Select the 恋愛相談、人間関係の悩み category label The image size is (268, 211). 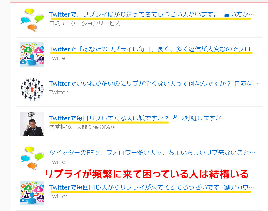point(82,127)
